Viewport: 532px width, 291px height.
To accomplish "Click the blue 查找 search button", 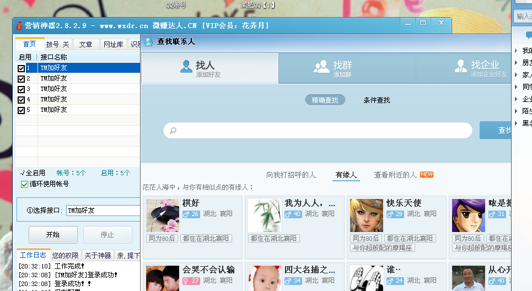I will (x=496, y=130).
